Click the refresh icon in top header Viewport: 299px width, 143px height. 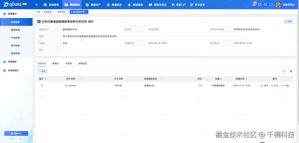(x=259, y=5)
